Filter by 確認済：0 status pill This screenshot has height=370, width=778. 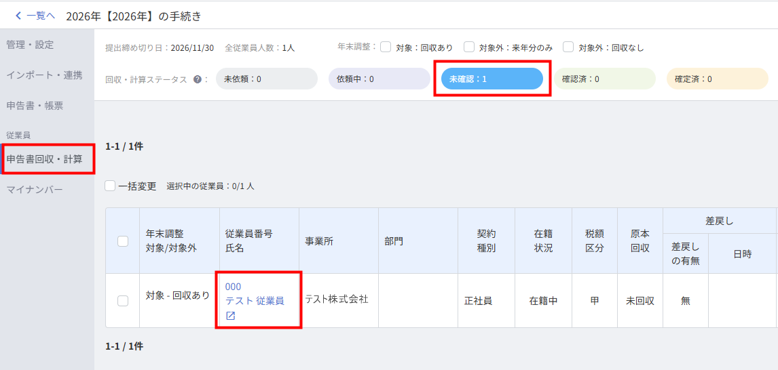point(604,79)
